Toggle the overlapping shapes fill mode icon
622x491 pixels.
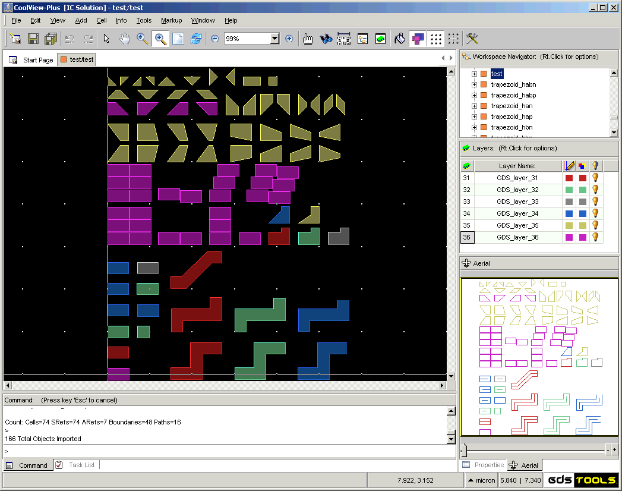click(418, 39)
